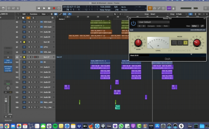This screenshot has width=209, height=129.
Task: Expand the Sum 28 track stack
Action: point(21,42)
